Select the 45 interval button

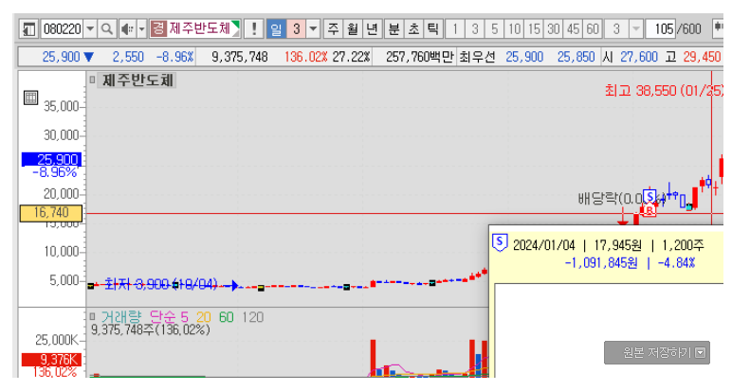click(x=573, y=29)
